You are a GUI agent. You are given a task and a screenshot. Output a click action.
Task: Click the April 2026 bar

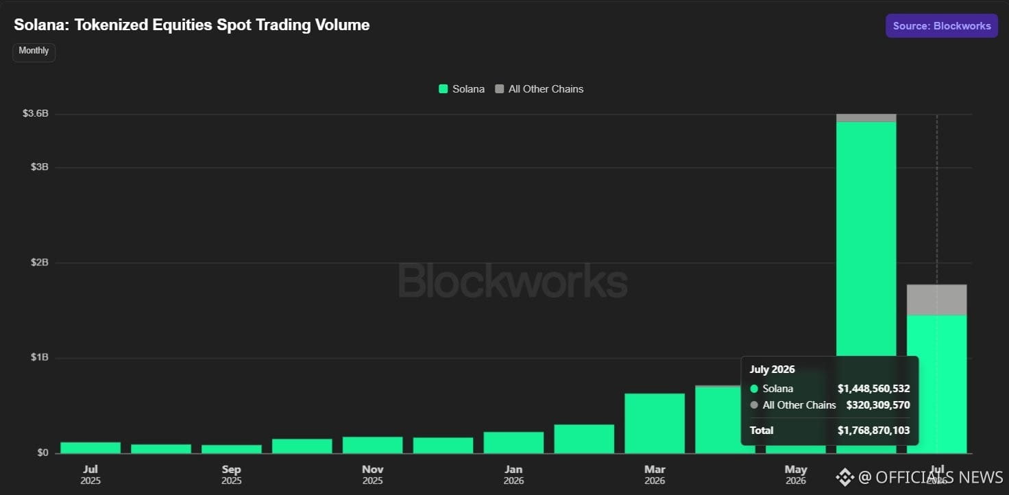click(725, 420)
